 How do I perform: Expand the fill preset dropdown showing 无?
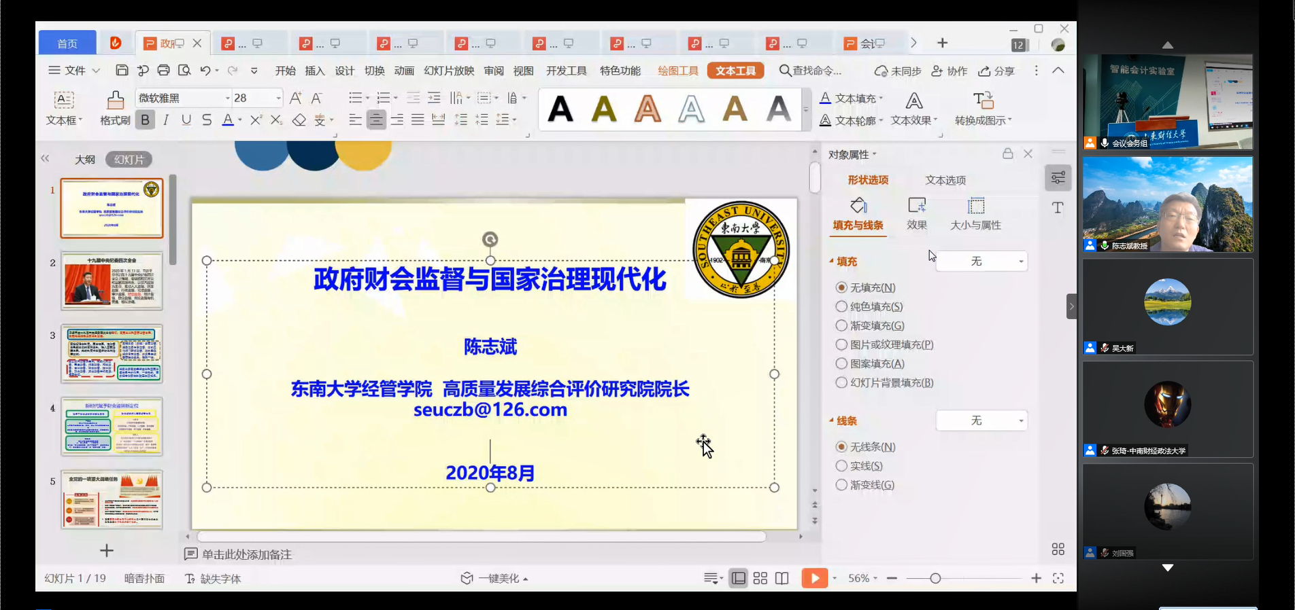pos(981,262)
